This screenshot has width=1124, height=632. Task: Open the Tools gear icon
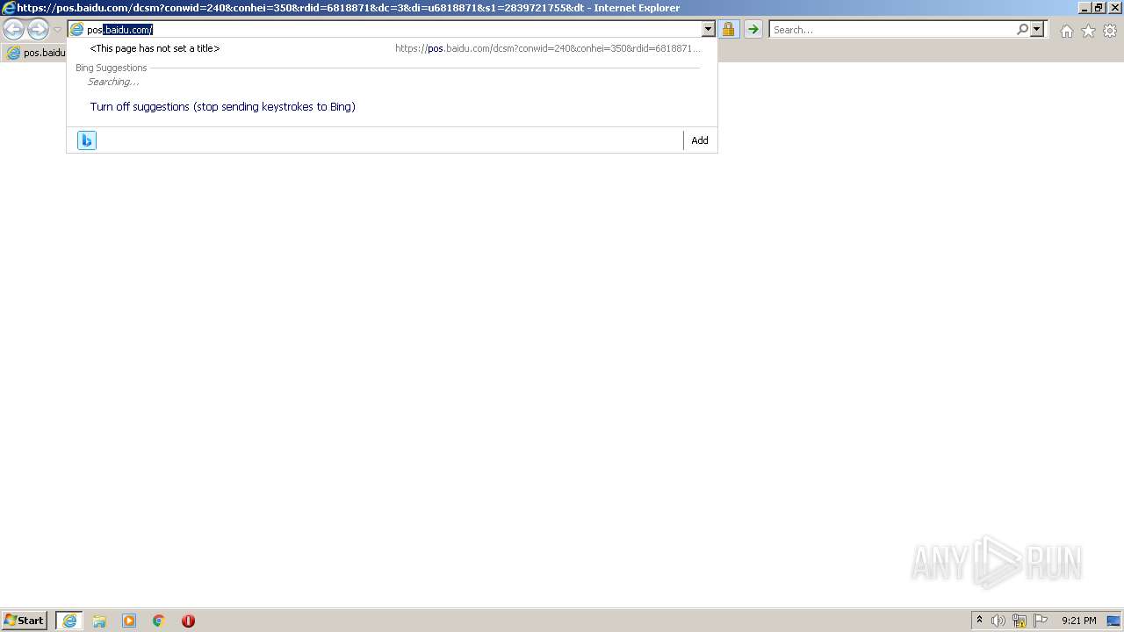click(1110, 31)
